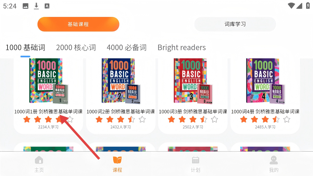
Task: Select the 1000 基础词 tab
Action: pyautogui.click(x=25, y=48)
